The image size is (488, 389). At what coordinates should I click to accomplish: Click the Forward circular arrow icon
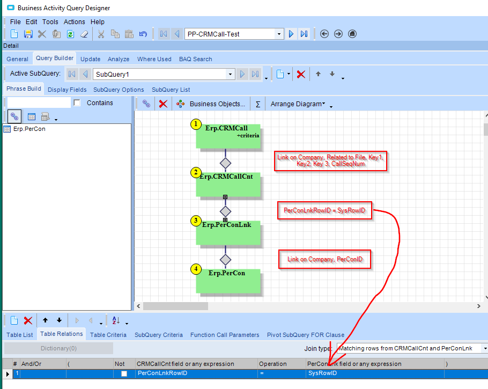(x=338, y=34)
